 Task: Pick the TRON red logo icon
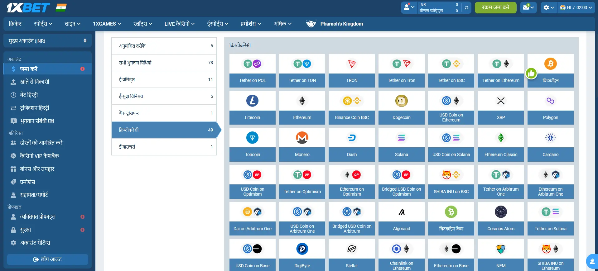coord(352,64)
